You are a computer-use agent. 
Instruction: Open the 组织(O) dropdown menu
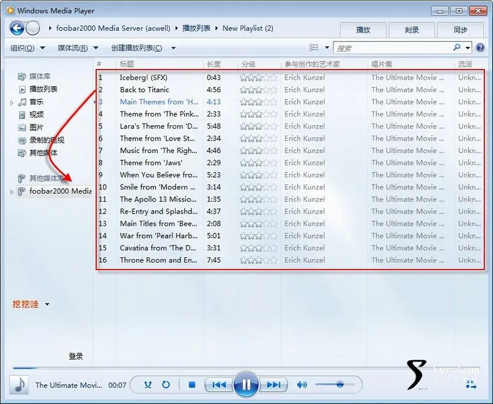point(27,48)
